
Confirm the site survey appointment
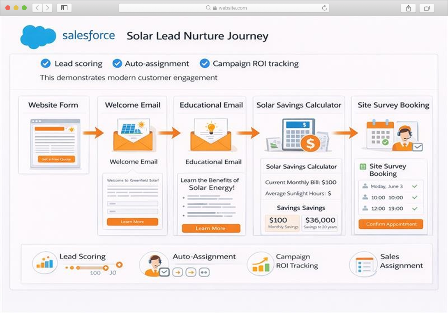click(x=390, y=225)
